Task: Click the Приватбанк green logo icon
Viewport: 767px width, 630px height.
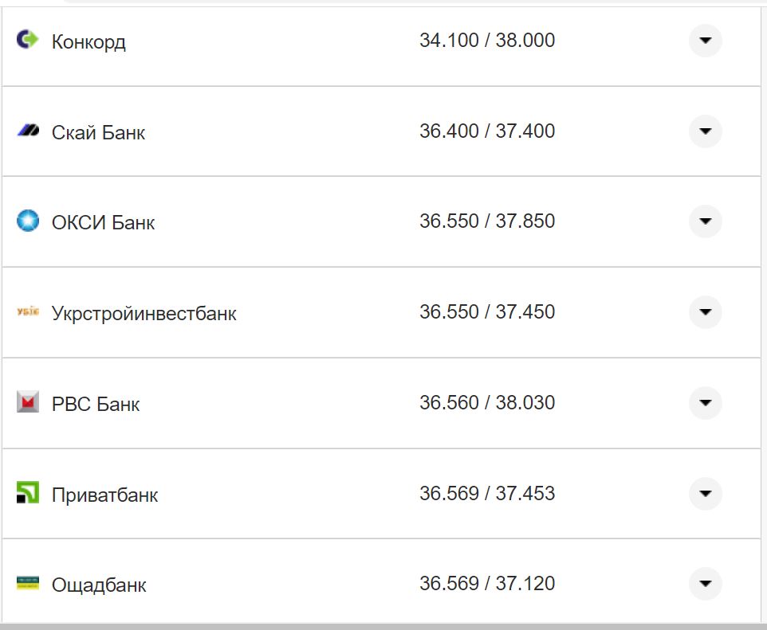Action: (x=28, y=493)
